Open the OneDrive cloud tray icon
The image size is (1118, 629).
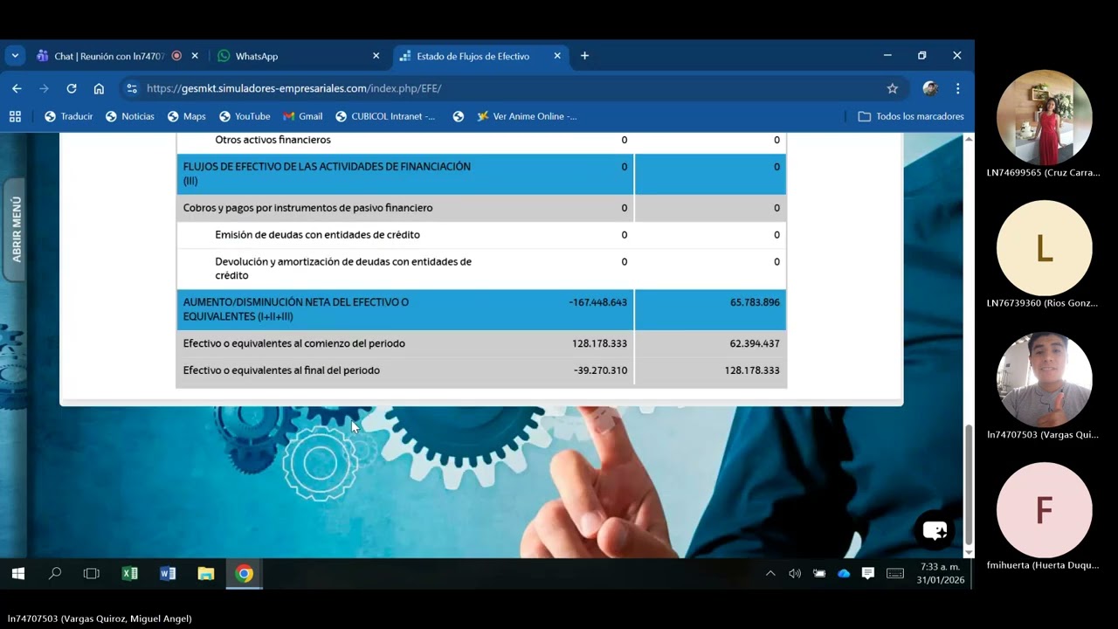tap(844, 574)
